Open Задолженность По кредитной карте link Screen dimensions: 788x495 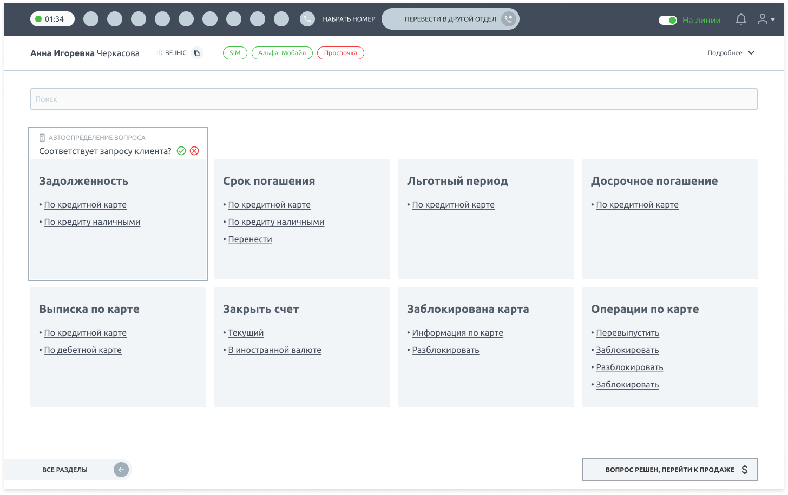(85, 205)
